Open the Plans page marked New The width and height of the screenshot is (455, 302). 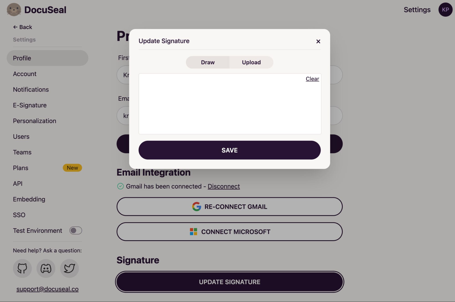coord(21,168)
